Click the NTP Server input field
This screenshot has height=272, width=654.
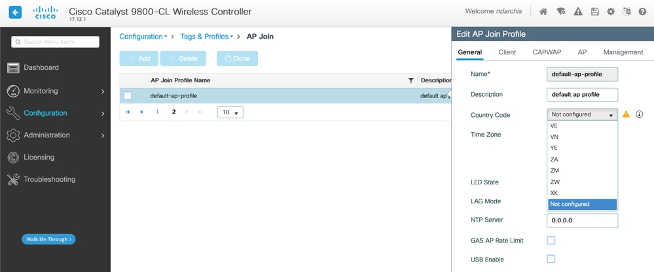point(582,220)
